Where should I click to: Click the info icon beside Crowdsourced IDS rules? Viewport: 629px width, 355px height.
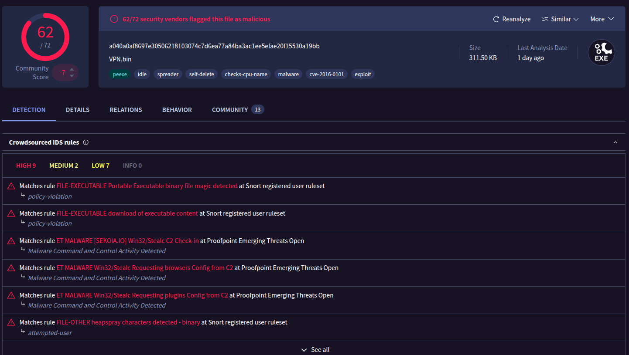[86, 142]
